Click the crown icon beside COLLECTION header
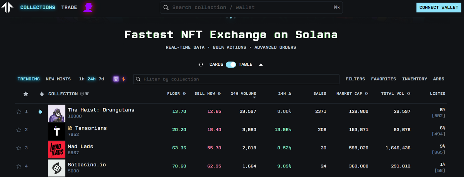 tap(87, 94)
